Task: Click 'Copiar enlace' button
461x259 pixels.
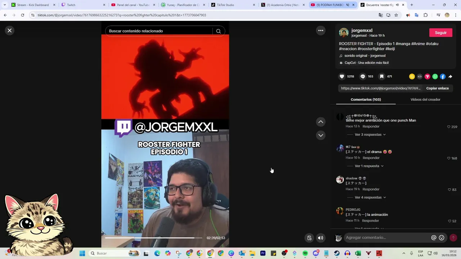Action: pos(438,88)
